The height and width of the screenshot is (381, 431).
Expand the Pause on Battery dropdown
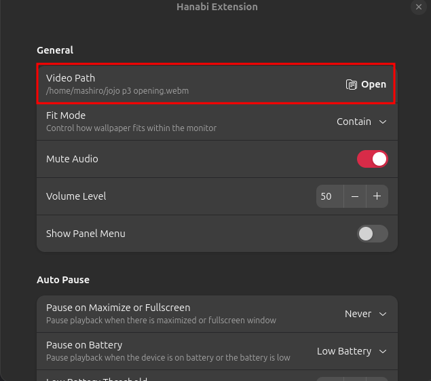(x=352, y=351)
